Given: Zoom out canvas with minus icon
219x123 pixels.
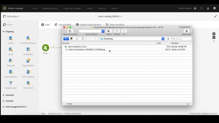Looking at the screenshot, I should pyautogui.click(x=214, y=37).
